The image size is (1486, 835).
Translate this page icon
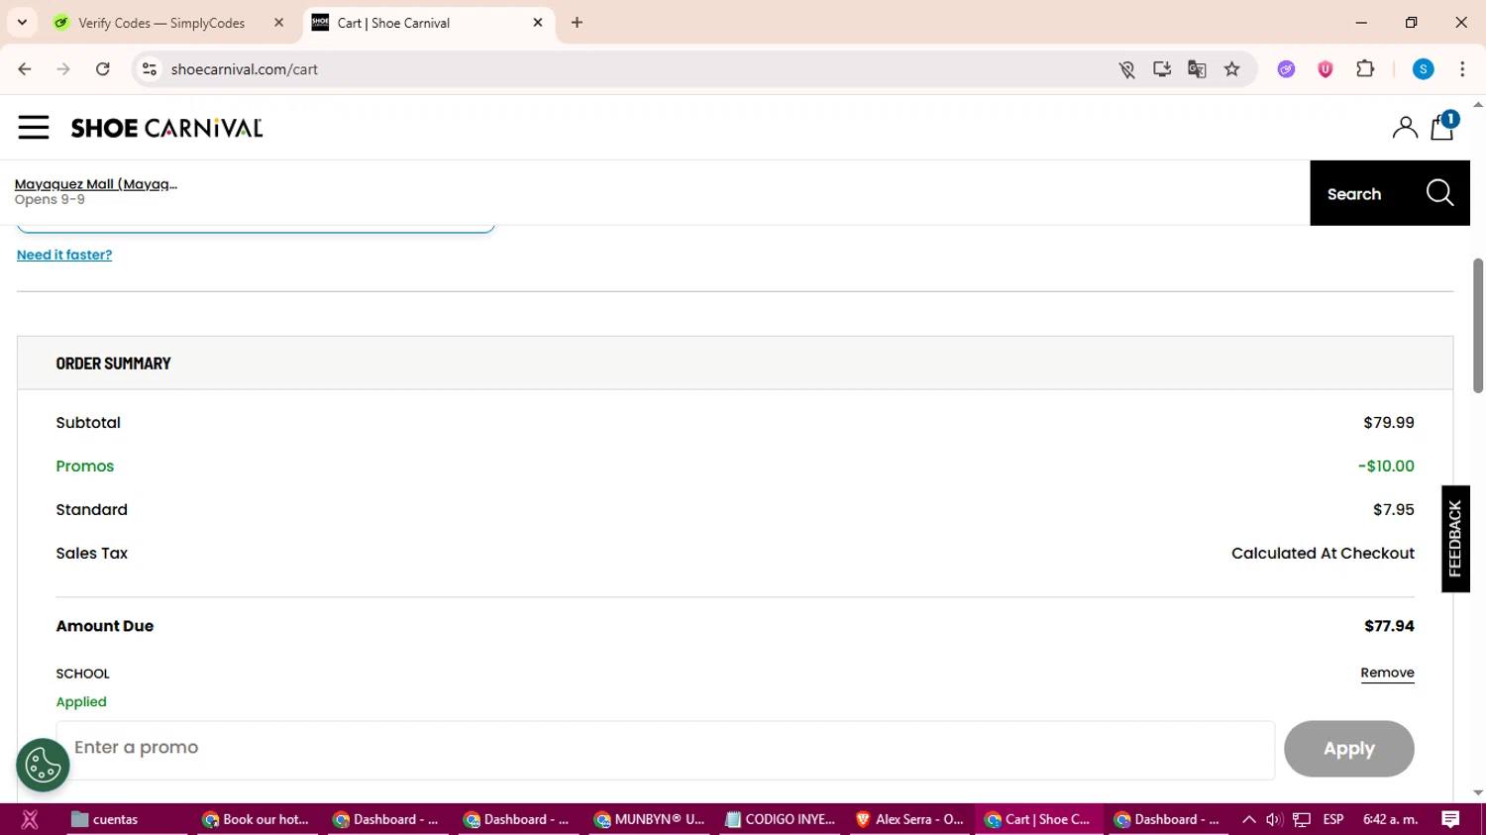(x=1197, y=69)
